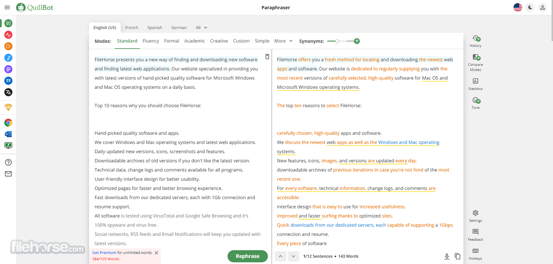Click 'previous iterations' in the output

[x=353, y=170]
